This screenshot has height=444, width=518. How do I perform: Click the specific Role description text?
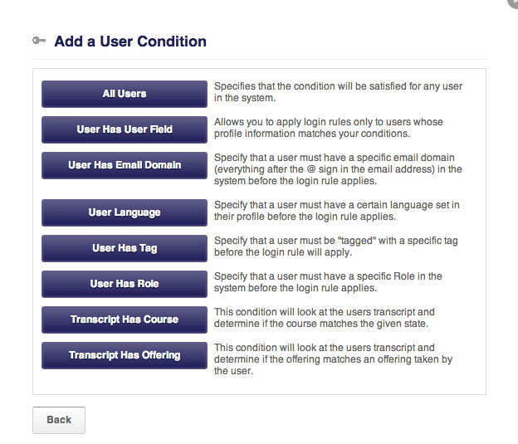pos(328,282)
